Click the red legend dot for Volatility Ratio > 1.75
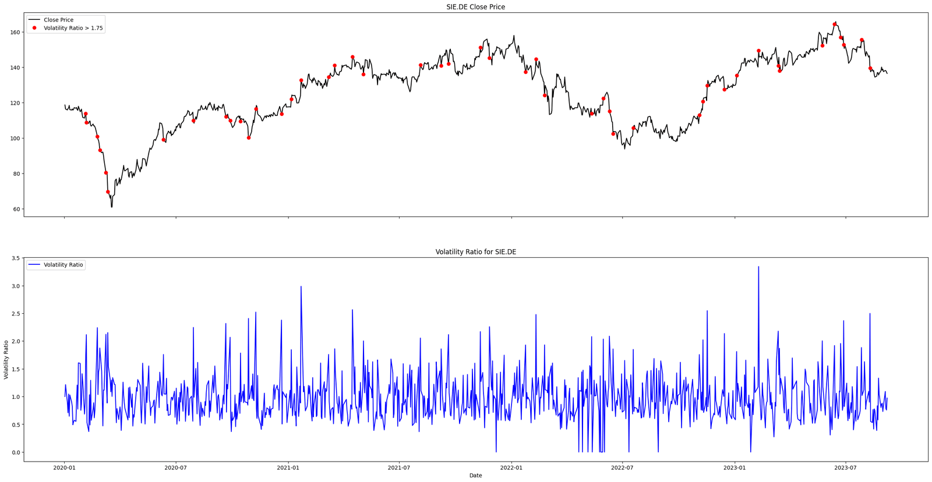The width and height of the screenshot is (932, 482). 34,28
